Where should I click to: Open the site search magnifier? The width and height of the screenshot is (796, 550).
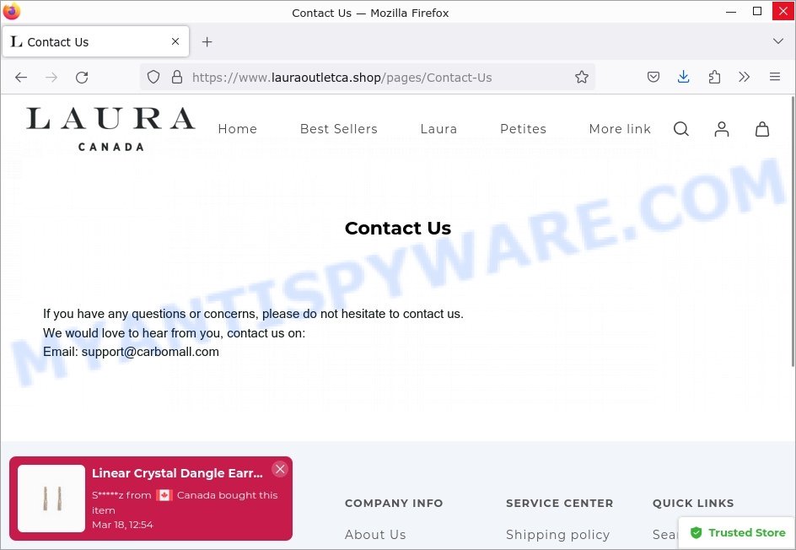point(681,129)
